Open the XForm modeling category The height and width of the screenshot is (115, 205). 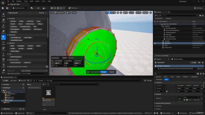(4, 26)
